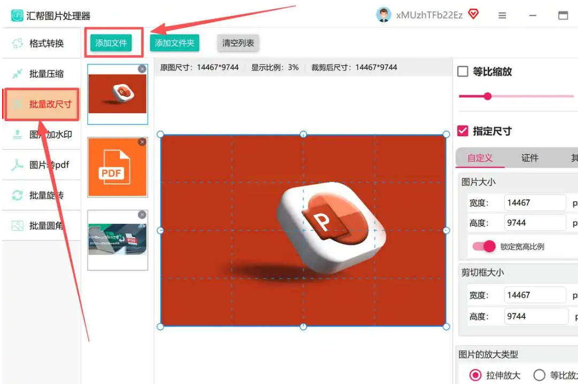Select the third green PDF thumbnail
Image resolution: width=578 pixels, height=384 pixels.
pos(118,240)
